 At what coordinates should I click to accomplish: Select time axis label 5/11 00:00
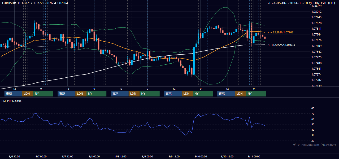pos(254,156)
